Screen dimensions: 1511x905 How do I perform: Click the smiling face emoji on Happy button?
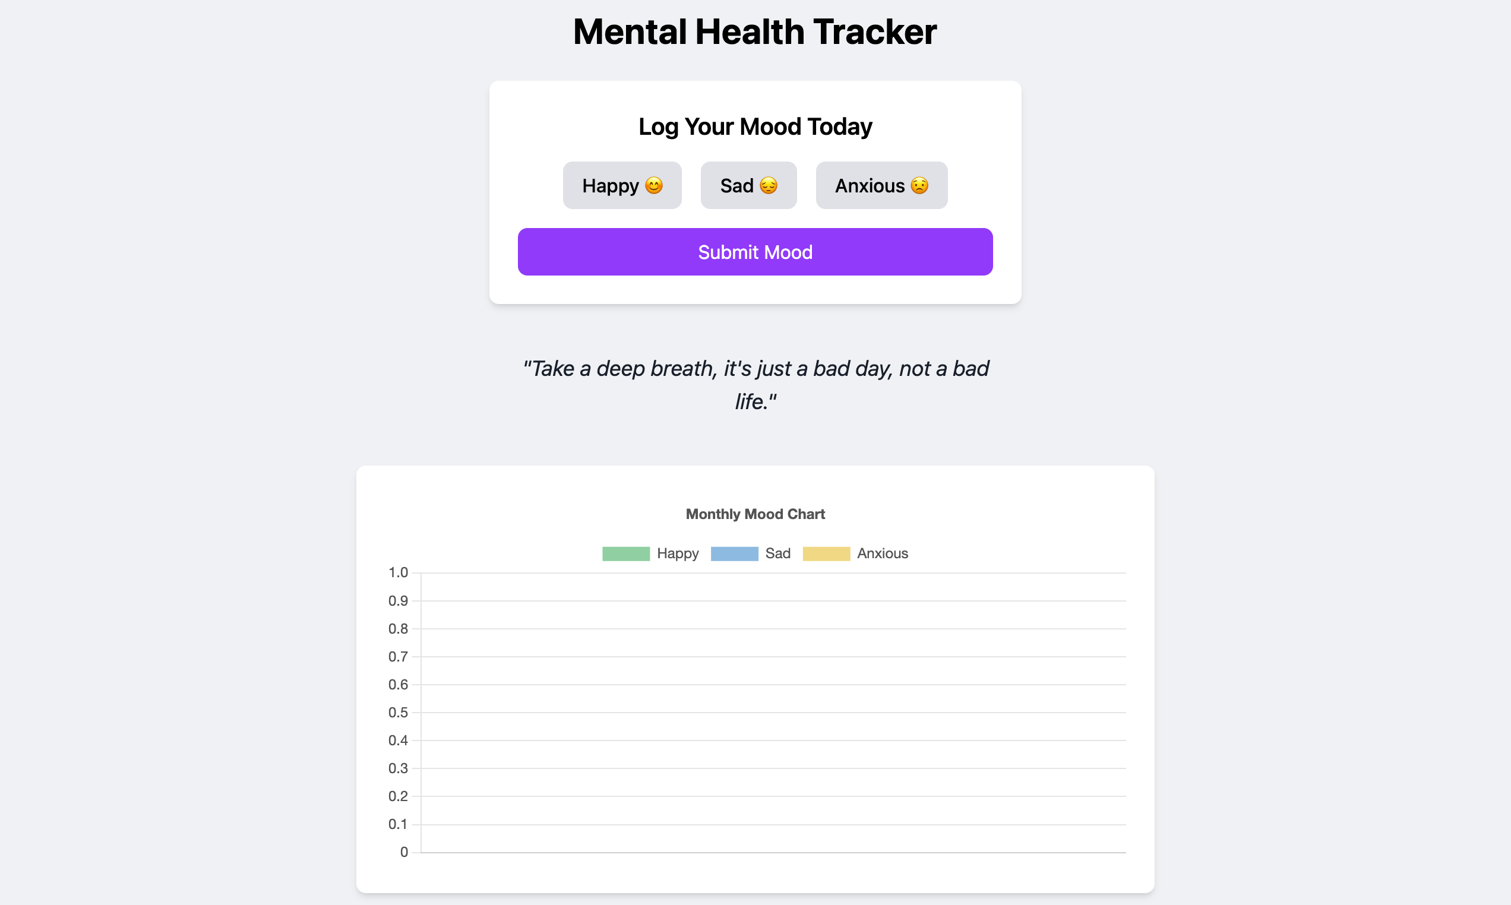pyautogui.click(x=655, y=185)
